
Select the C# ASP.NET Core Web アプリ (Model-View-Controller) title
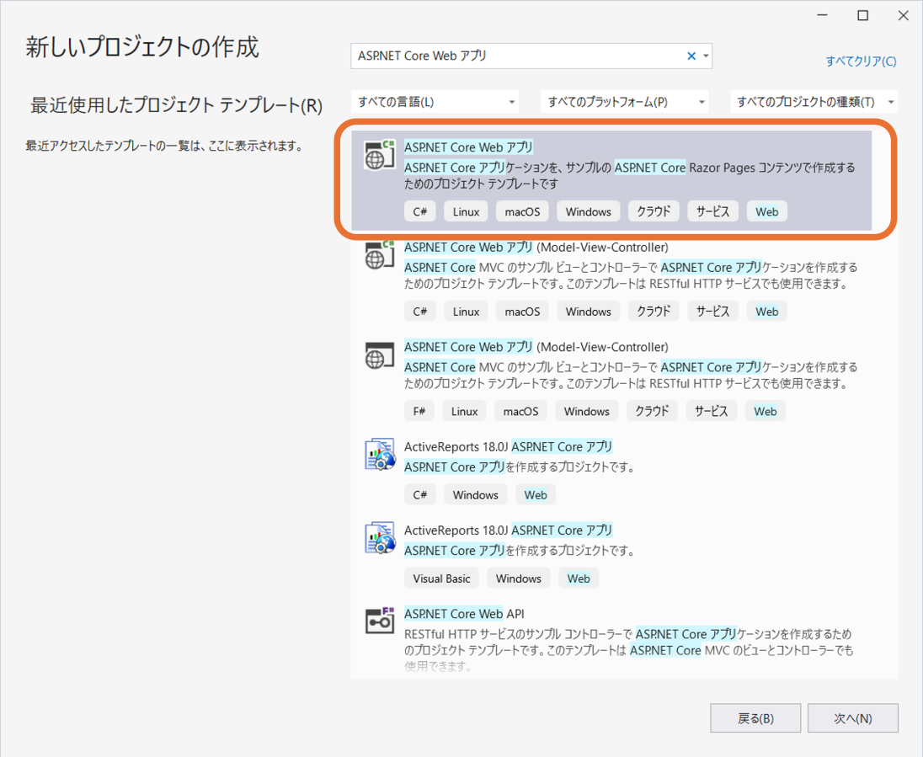[x=536, y=248]
